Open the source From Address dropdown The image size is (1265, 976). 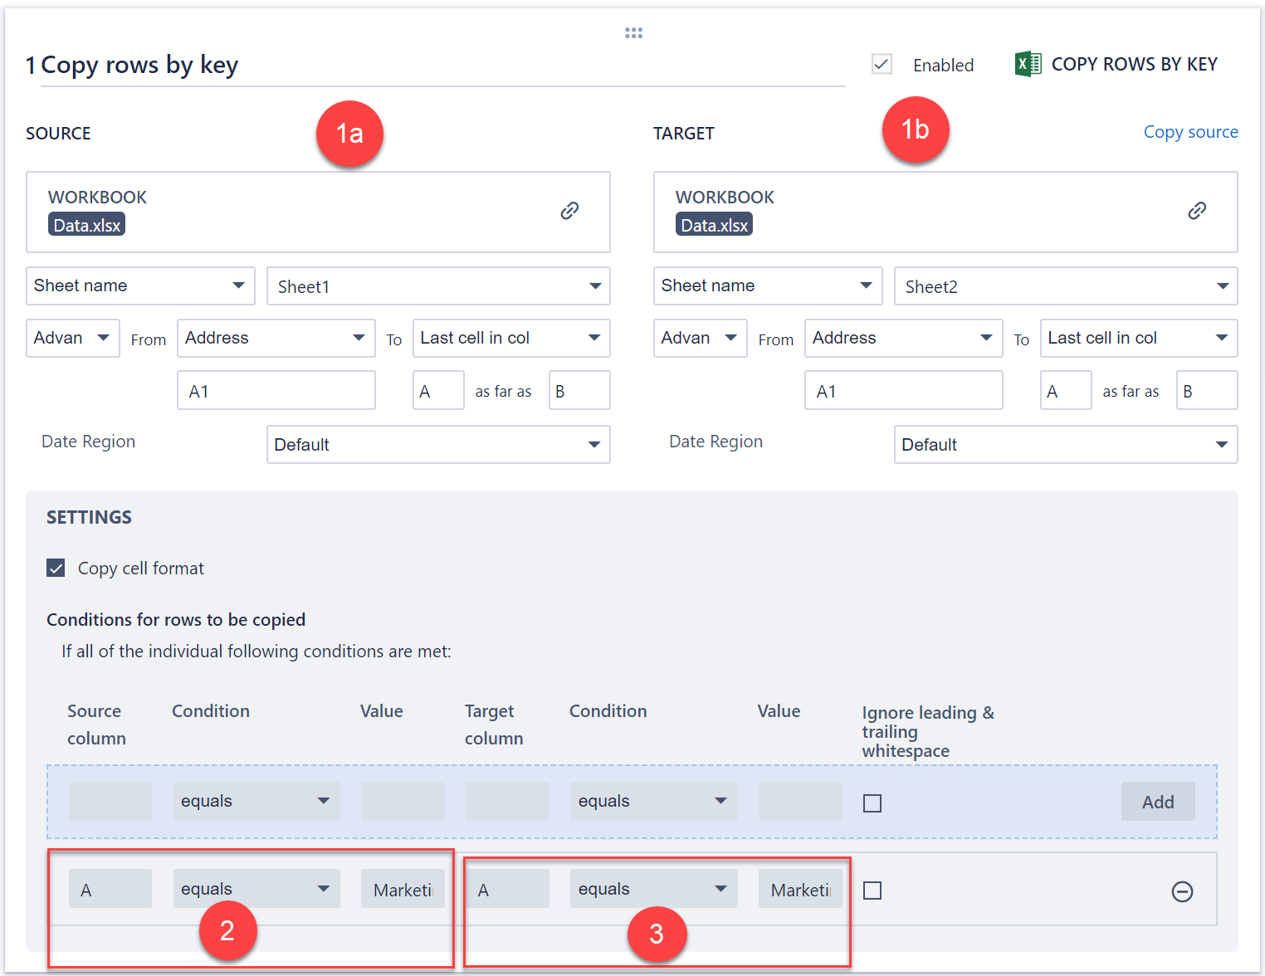click(x=276, y=339)
